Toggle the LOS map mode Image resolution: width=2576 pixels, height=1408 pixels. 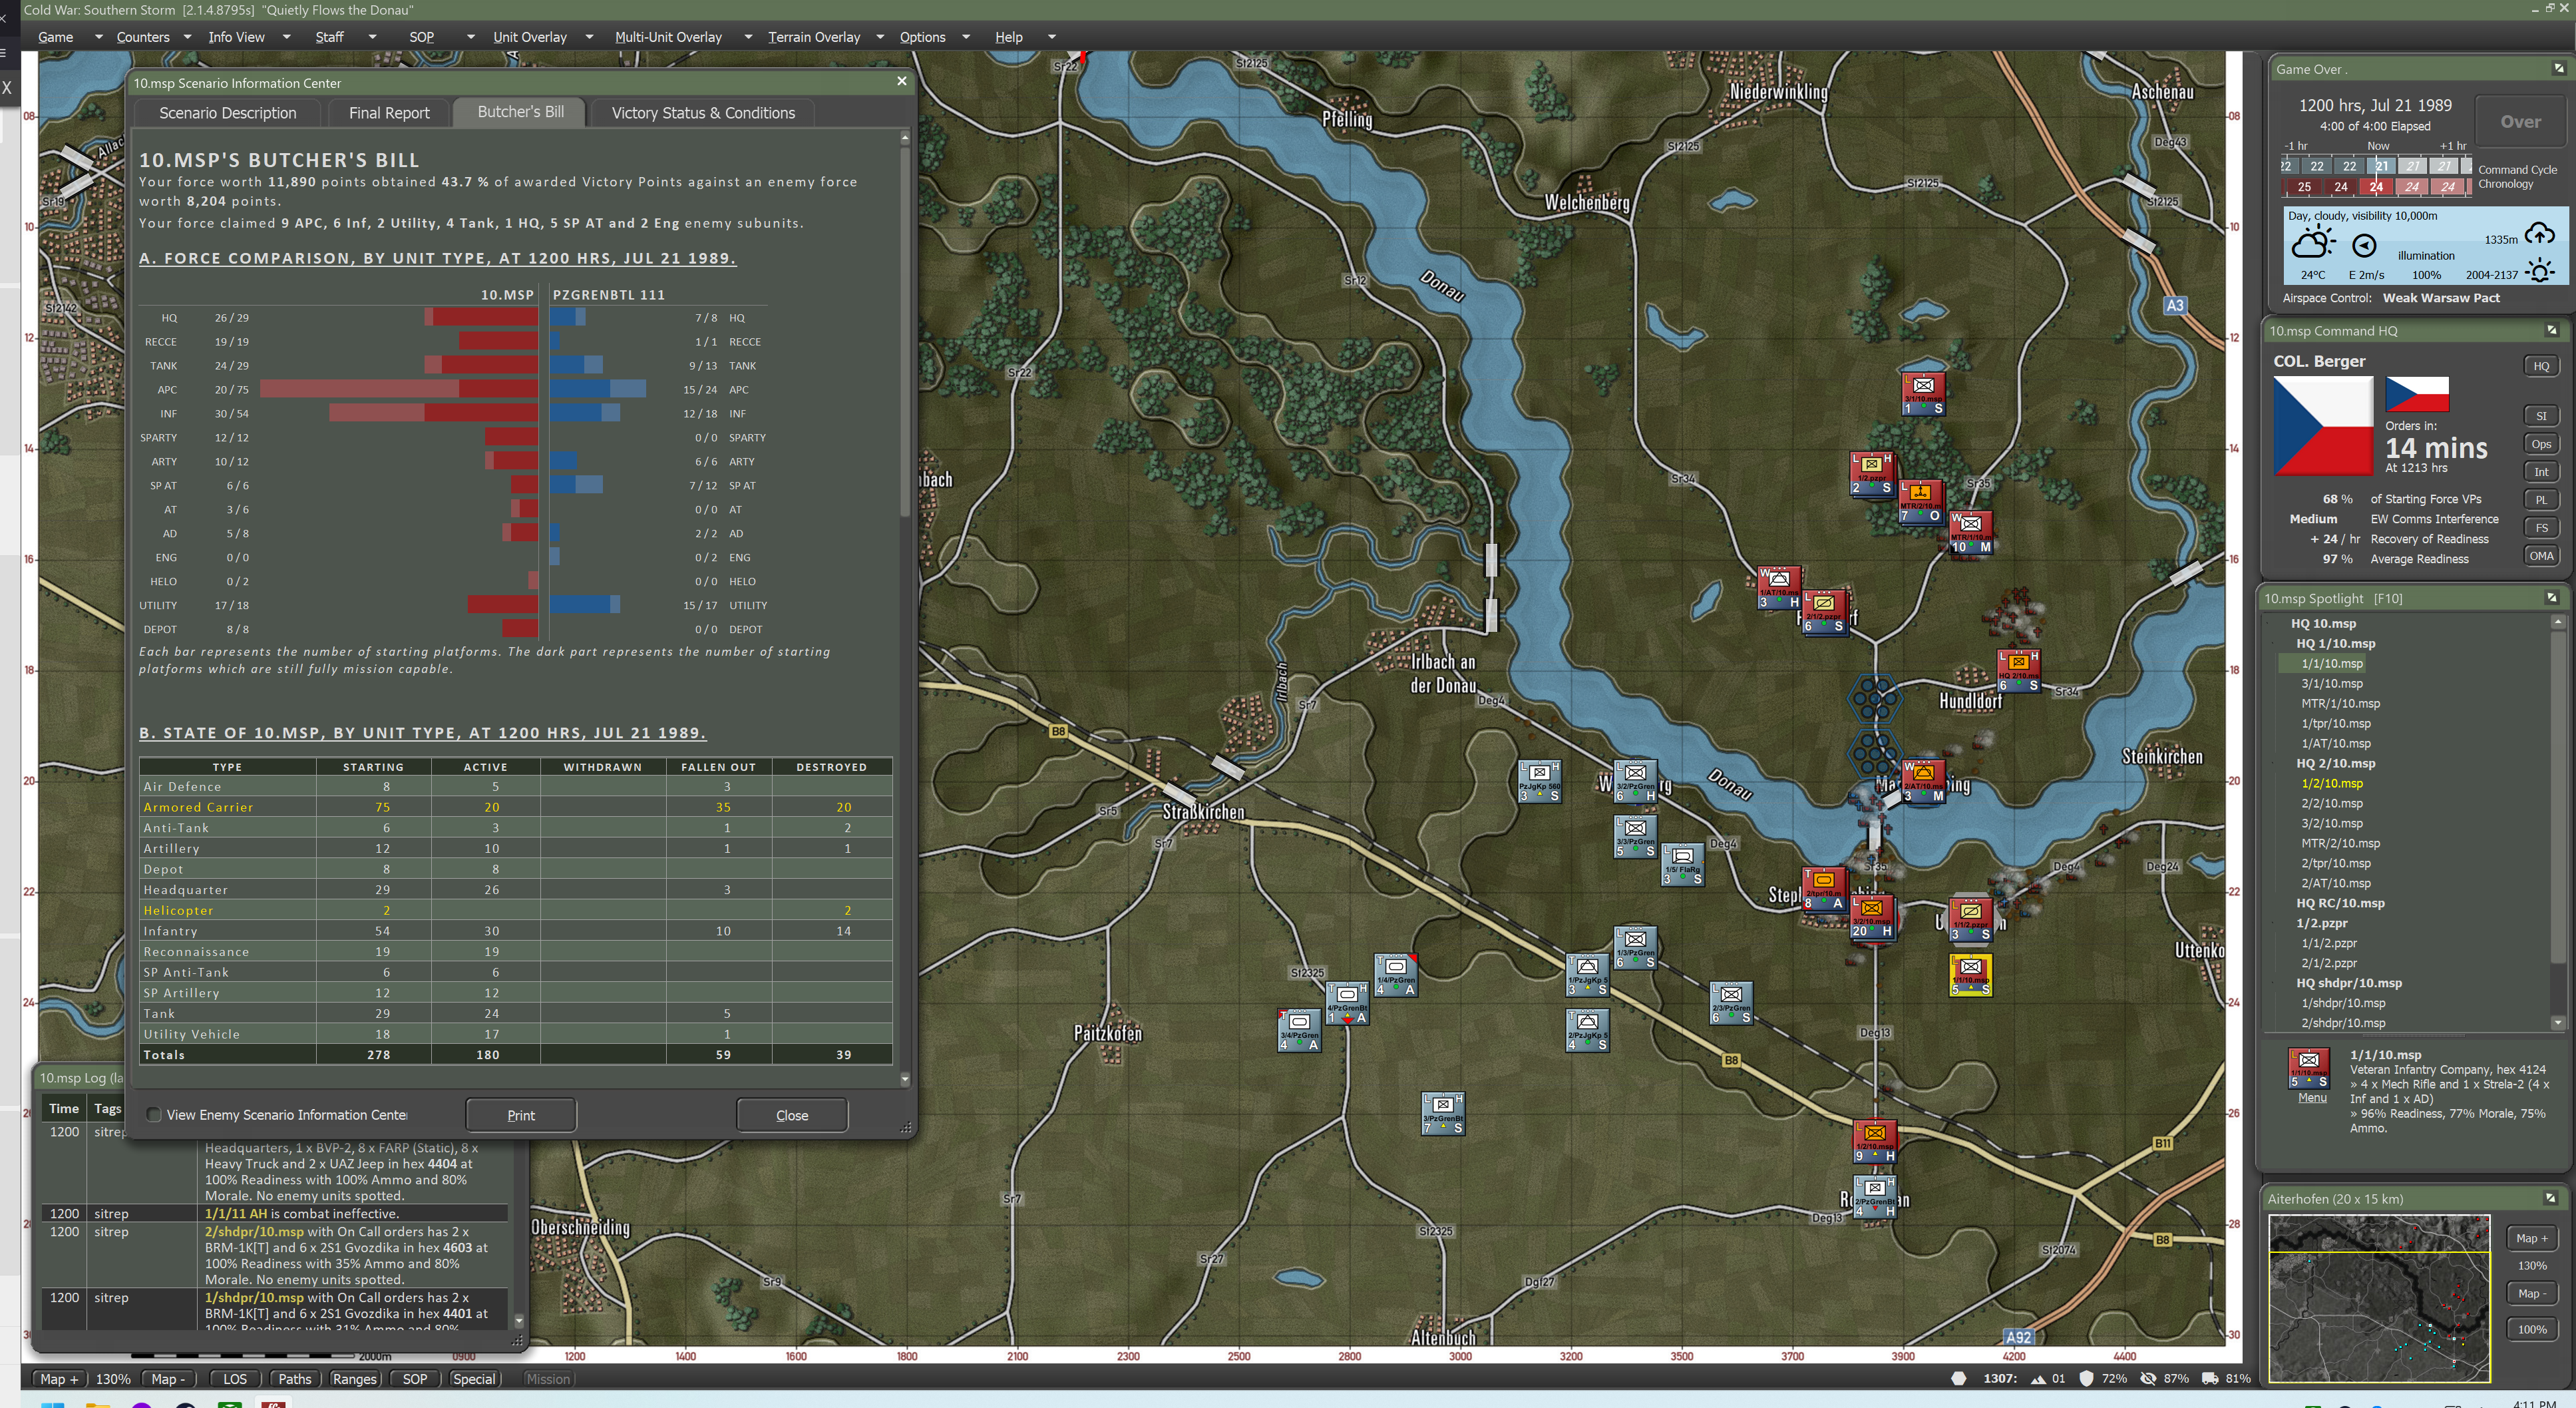pos(235,1379)
